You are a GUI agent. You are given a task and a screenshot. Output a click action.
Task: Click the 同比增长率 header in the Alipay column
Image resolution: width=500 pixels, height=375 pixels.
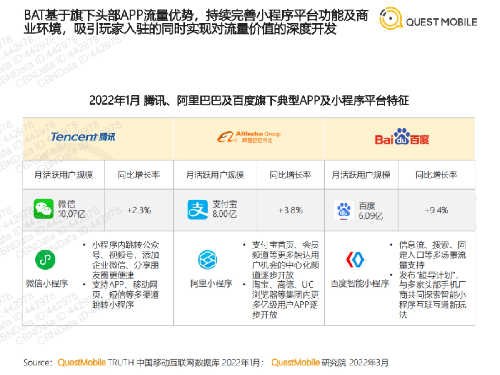coord(290,175)
